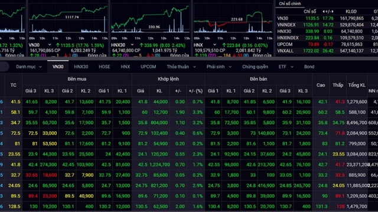Select the UPCOM tab
The image size is (378, 212).
click(x=148, y=67)
